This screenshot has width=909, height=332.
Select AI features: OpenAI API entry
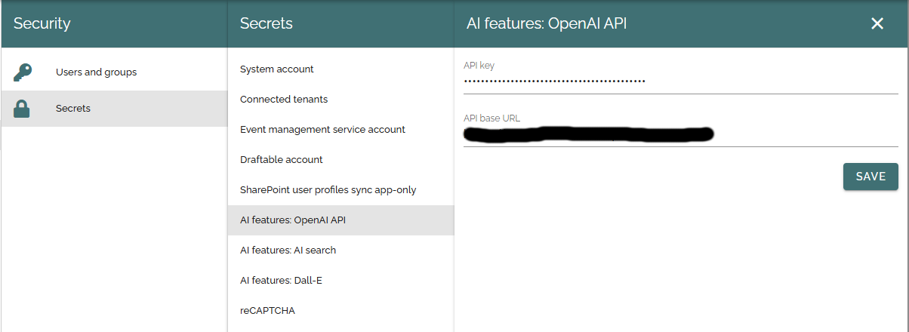click(341, 220)
